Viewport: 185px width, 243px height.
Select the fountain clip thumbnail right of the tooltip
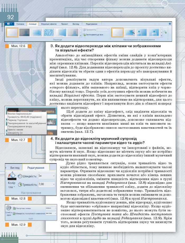[52, 122]
